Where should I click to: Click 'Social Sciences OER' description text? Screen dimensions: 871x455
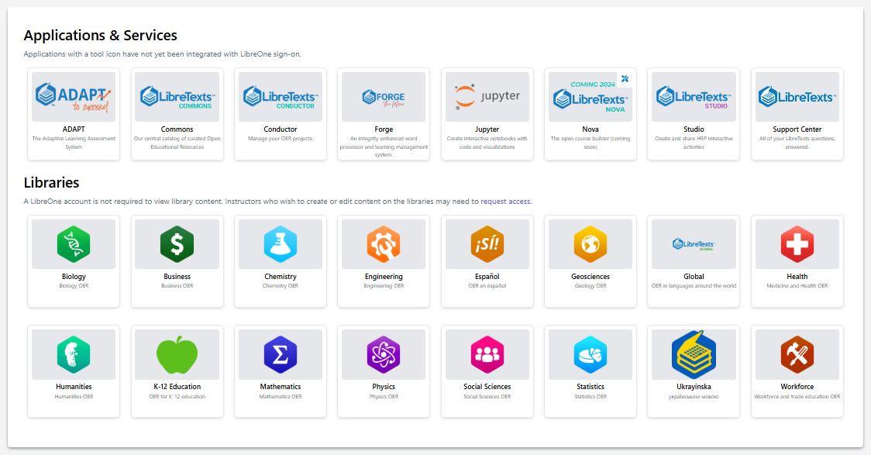coord(487,397)
